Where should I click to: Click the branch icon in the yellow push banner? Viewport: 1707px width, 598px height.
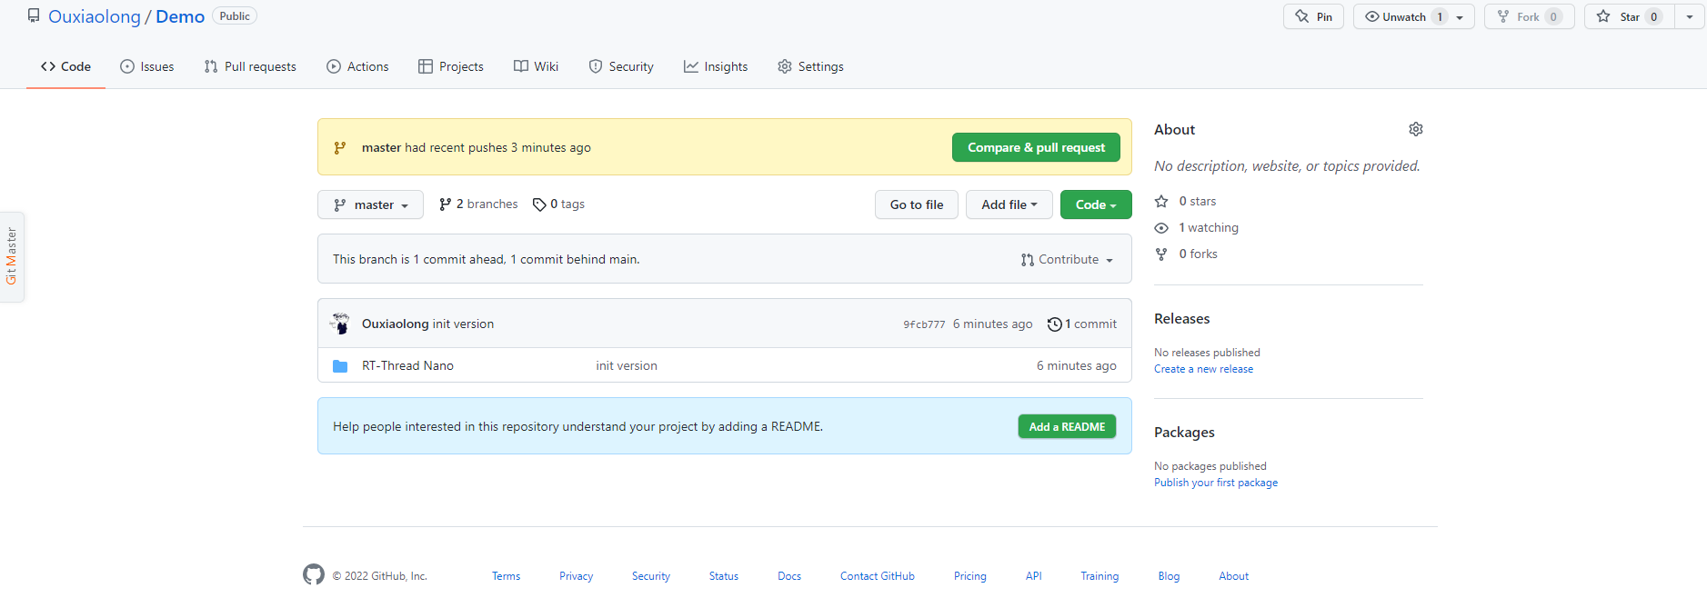[340, 147]
